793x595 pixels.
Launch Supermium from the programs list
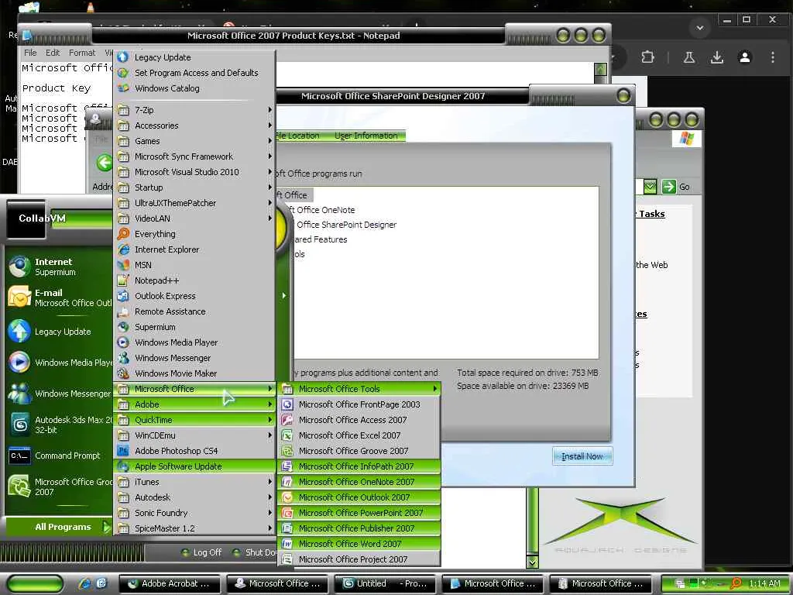click(194, 327)
